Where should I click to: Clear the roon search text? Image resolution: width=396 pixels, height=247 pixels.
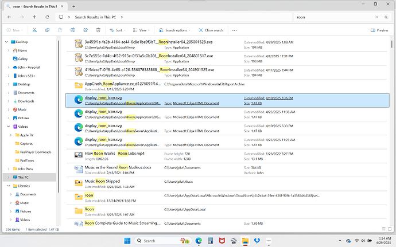point(376,17)
